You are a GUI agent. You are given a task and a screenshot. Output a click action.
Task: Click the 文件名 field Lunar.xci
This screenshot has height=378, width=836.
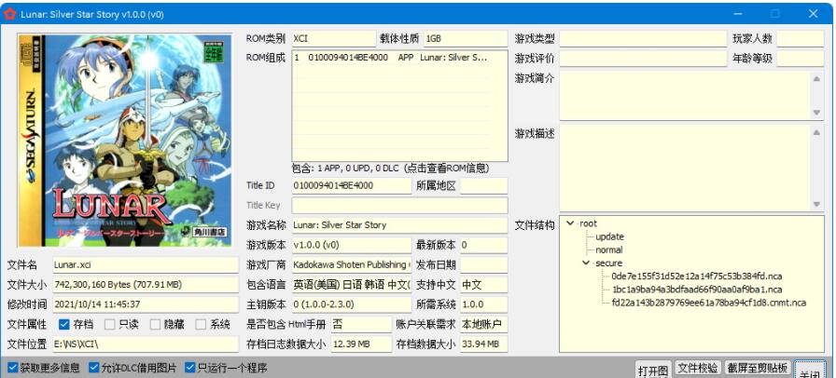pyautogui.click(x=146, y=264)
